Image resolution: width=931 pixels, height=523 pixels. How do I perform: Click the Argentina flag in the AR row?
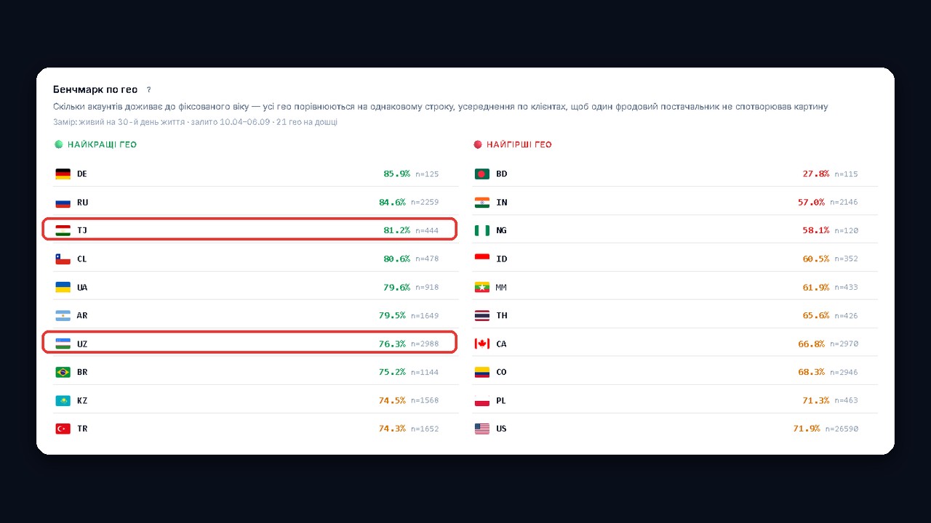pyautogui.click(x=63, y=316)
